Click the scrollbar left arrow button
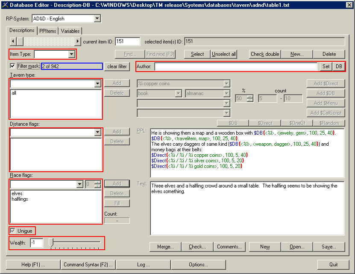This screenshot has height=274, width=355. tap(13, 41)
